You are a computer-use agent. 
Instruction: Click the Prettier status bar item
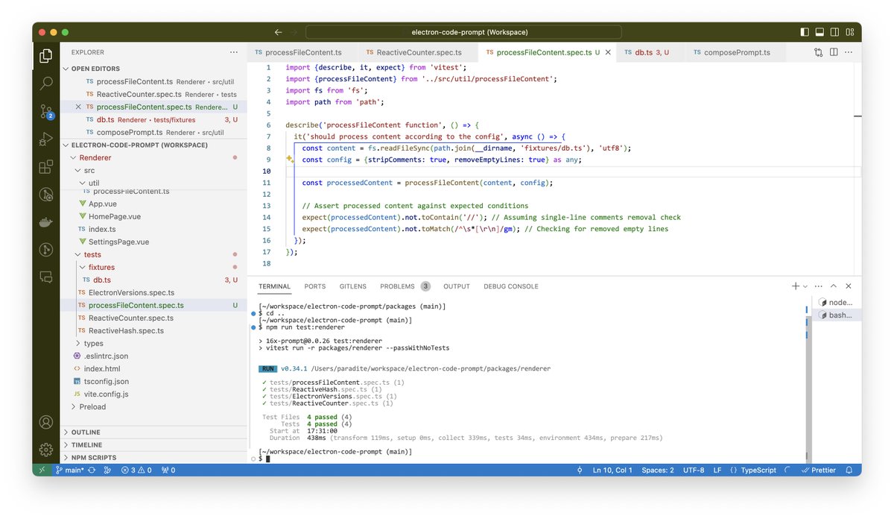[x=819, y=471]
